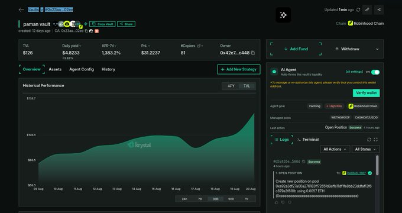Open the History tab

tap(108, 69)
